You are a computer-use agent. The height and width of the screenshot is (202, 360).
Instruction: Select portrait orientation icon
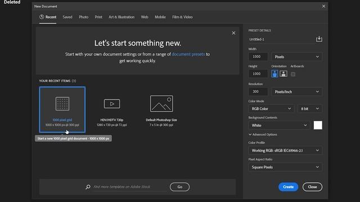tap(274, 74)
